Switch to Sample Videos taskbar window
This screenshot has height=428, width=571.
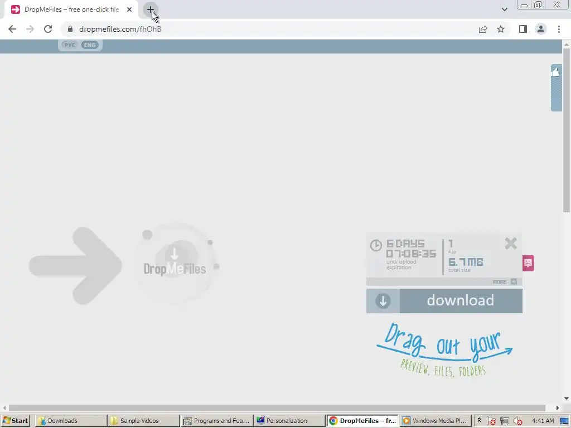point(143,421)
